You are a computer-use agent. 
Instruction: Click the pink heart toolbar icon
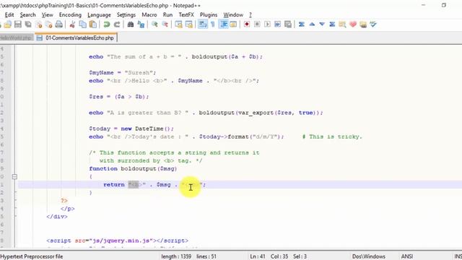[x=353, y=25]
